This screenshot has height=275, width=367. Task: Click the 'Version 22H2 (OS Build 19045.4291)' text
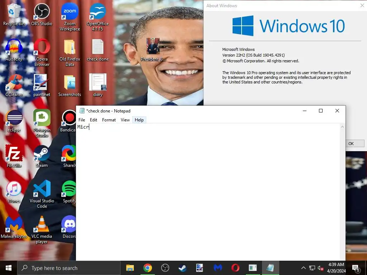[x=253, y=55]
